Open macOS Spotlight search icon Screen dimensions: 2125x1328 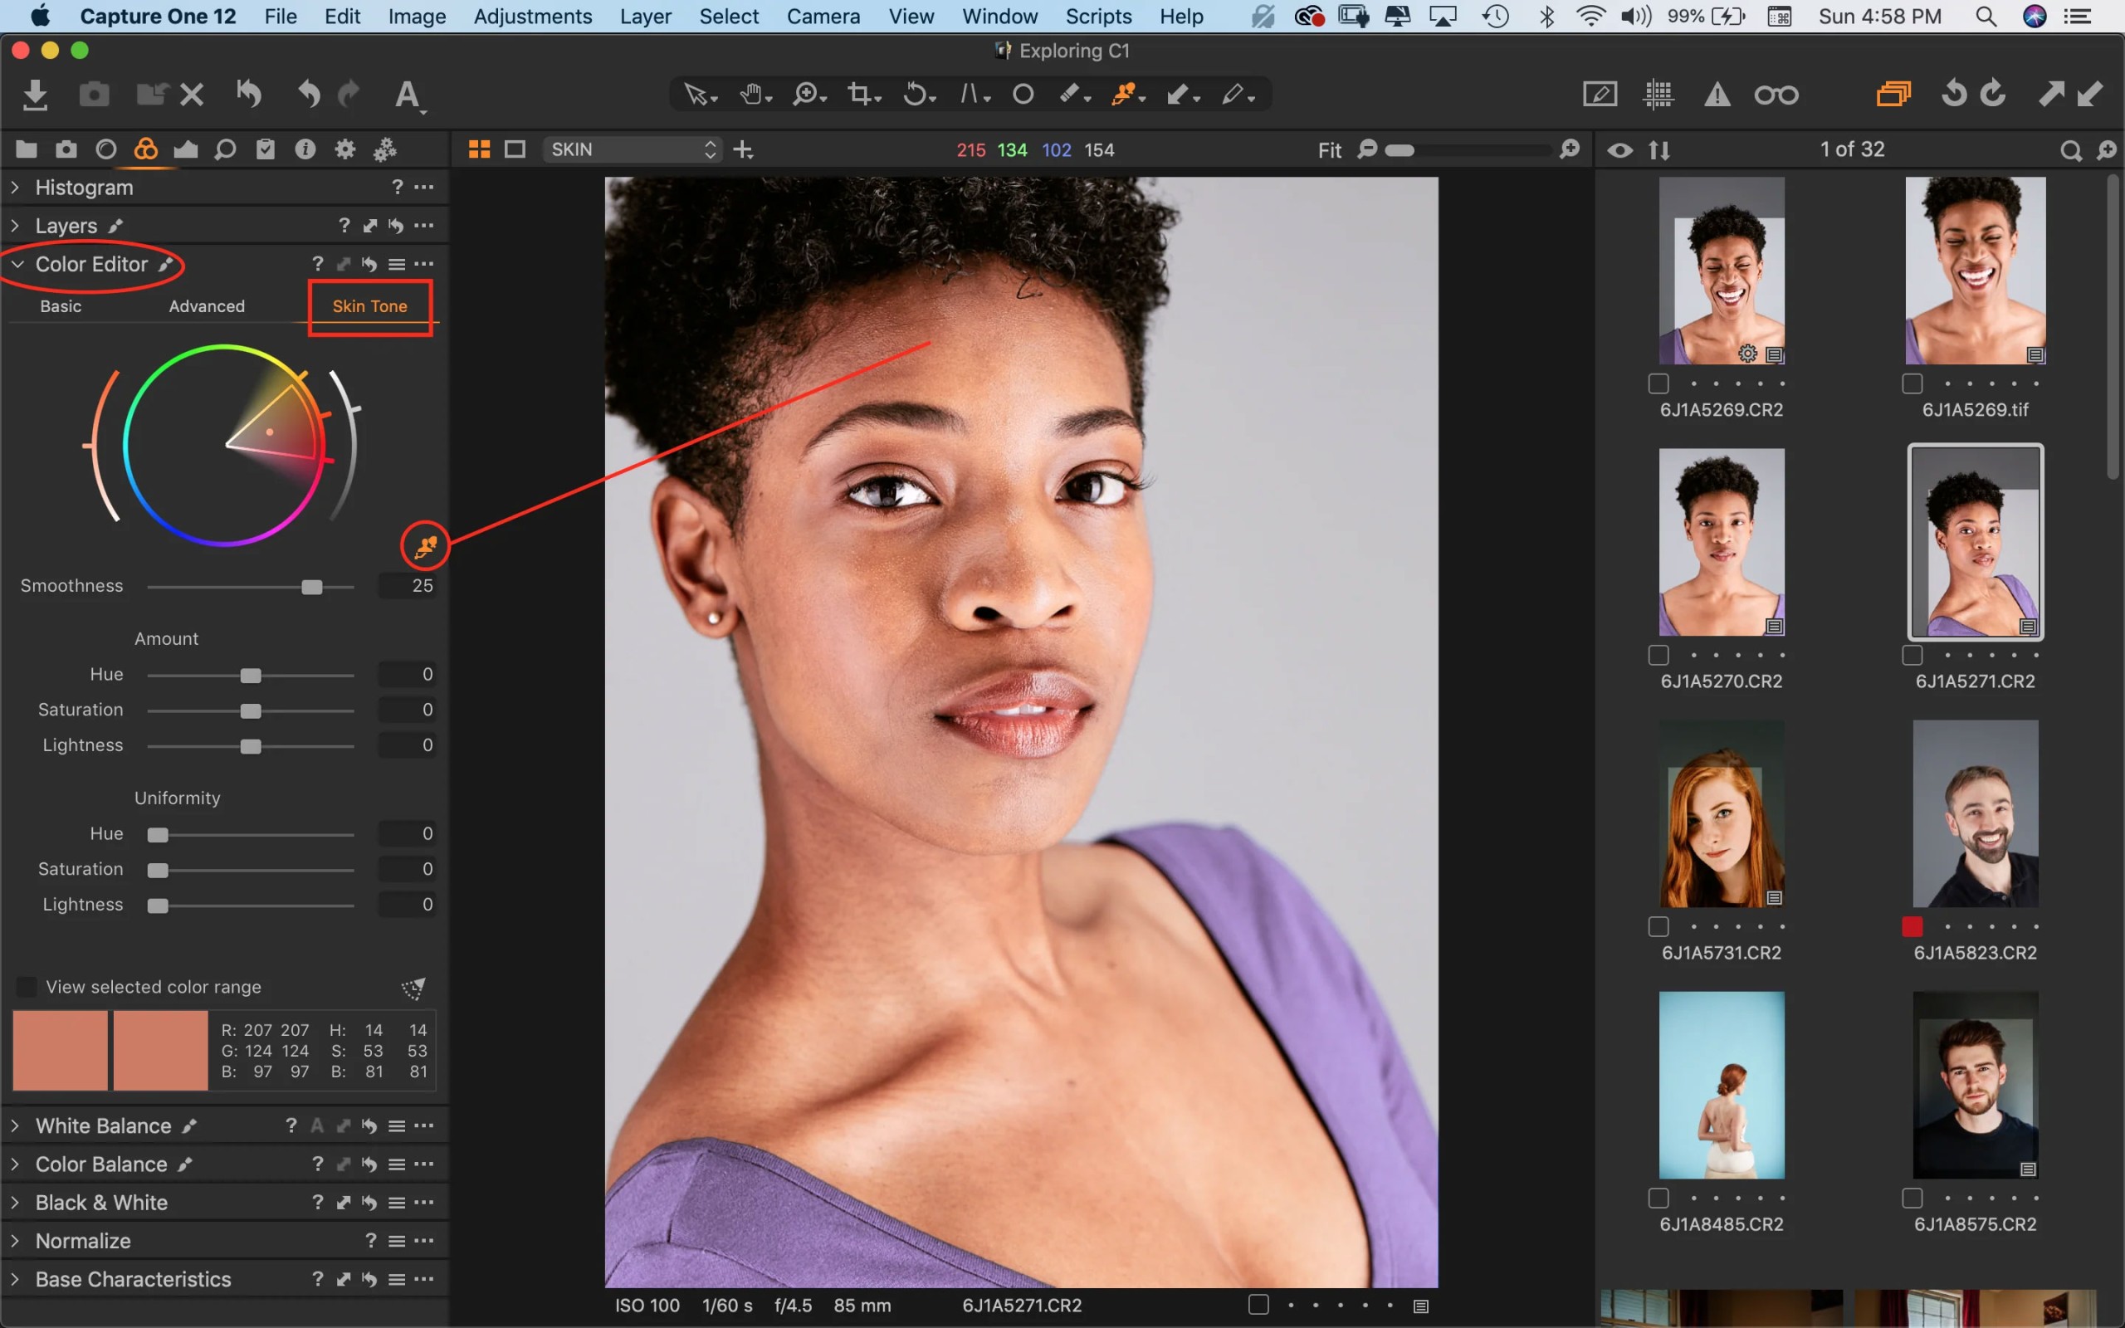1986,16
